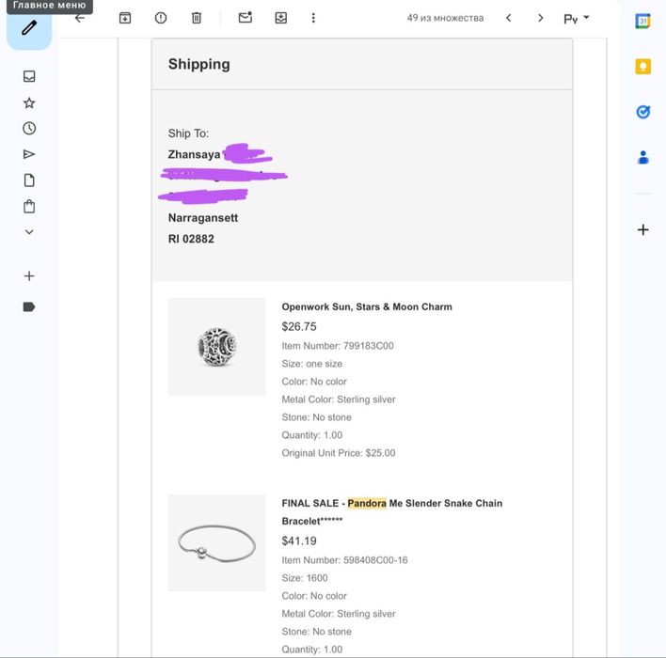The height and width of the screenshot is (658, 666).
Task: Archive this email
Action: click(x=125, y=18)
